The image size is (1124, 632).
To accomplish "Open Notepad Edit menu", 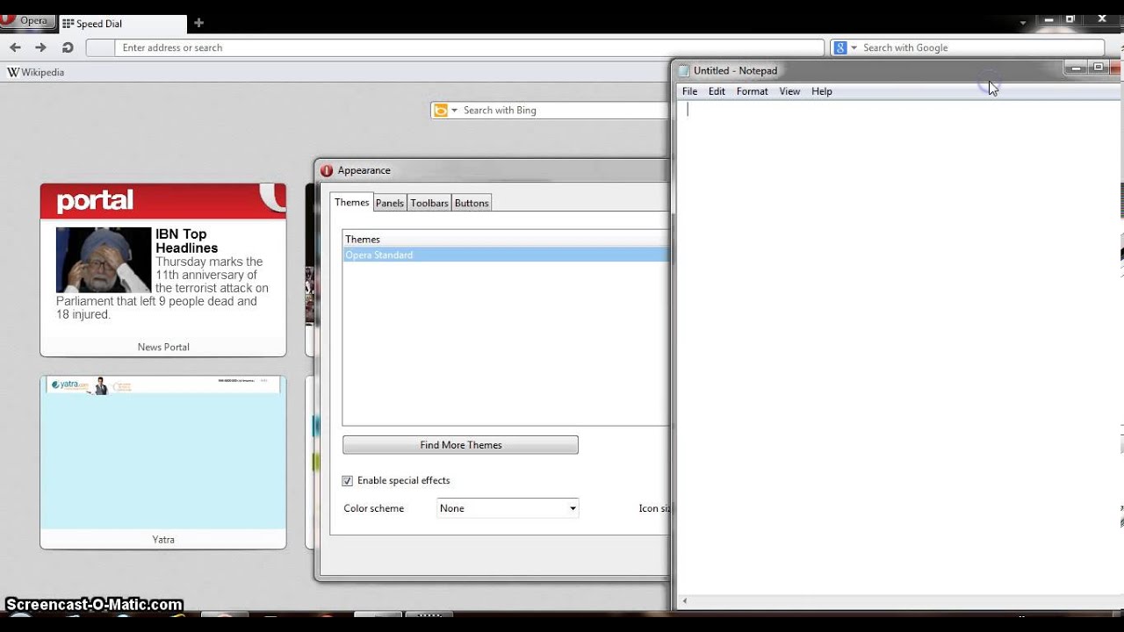I will pos(717,91).
